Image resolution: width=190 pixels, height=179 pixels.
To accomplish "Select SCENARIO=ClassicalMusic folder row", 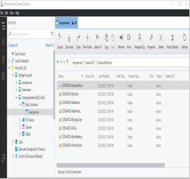I will coord(123,85).
